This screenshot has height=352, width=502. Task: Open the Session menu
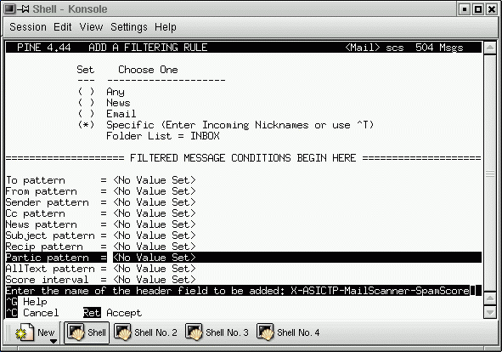pos(28,27)
